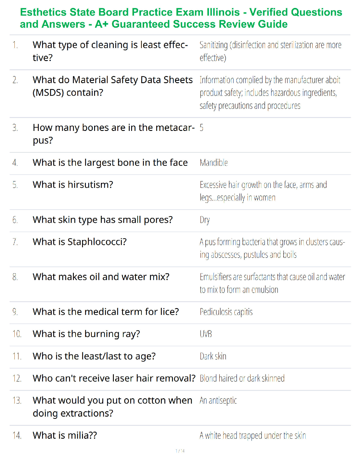Click the 'UVB' burning ray answer
The width and height of the screenshot is (360, 467).
[x=206, y=334]
